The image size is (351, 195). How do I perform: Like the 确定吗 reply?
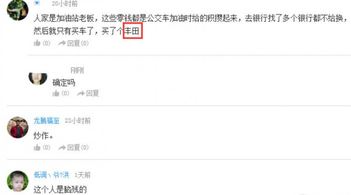(x=56, y=93)
